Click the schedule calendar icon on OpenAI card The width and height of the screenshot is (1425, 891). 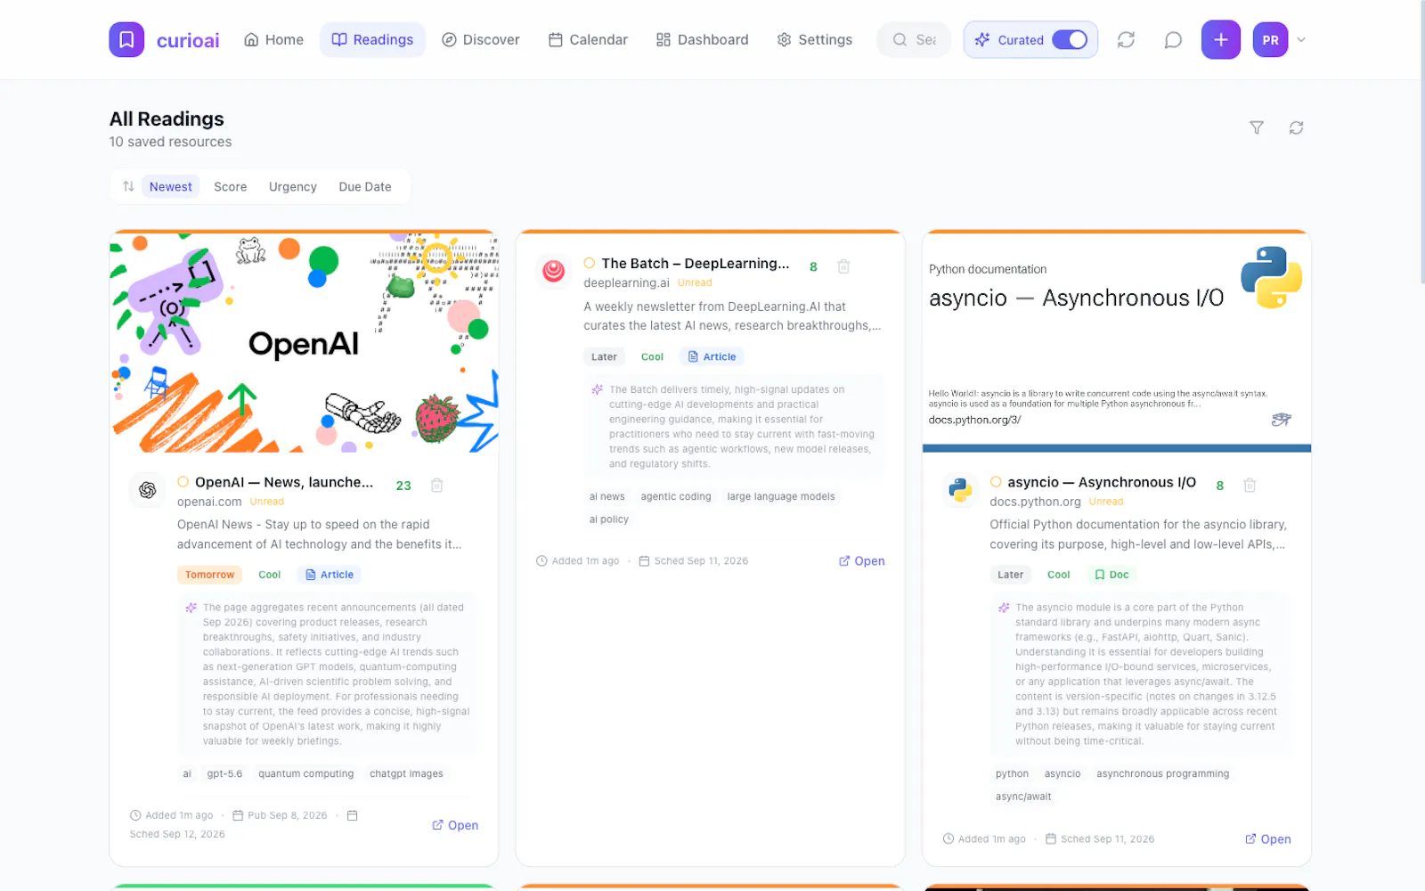point(352,815)
